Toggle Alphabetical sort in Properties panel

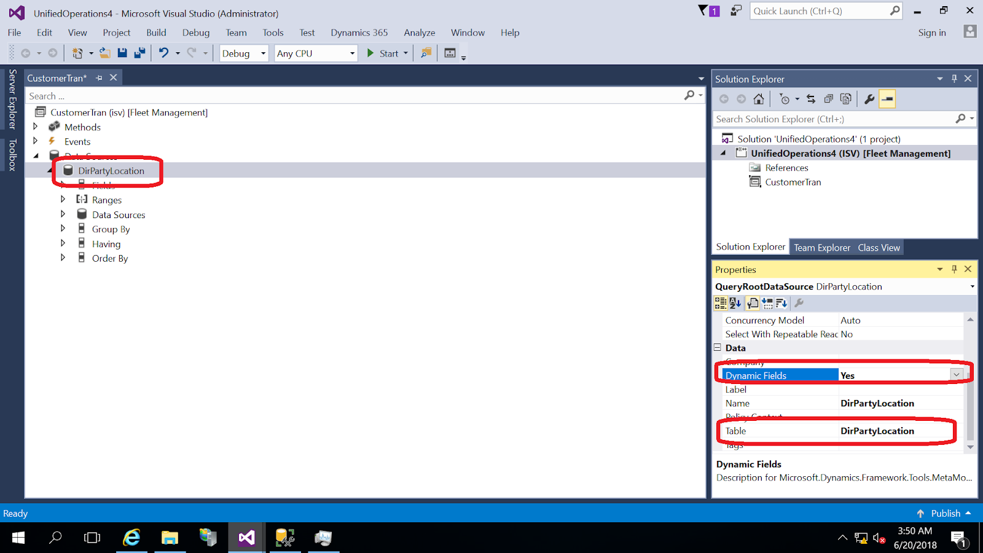[735, 303]
